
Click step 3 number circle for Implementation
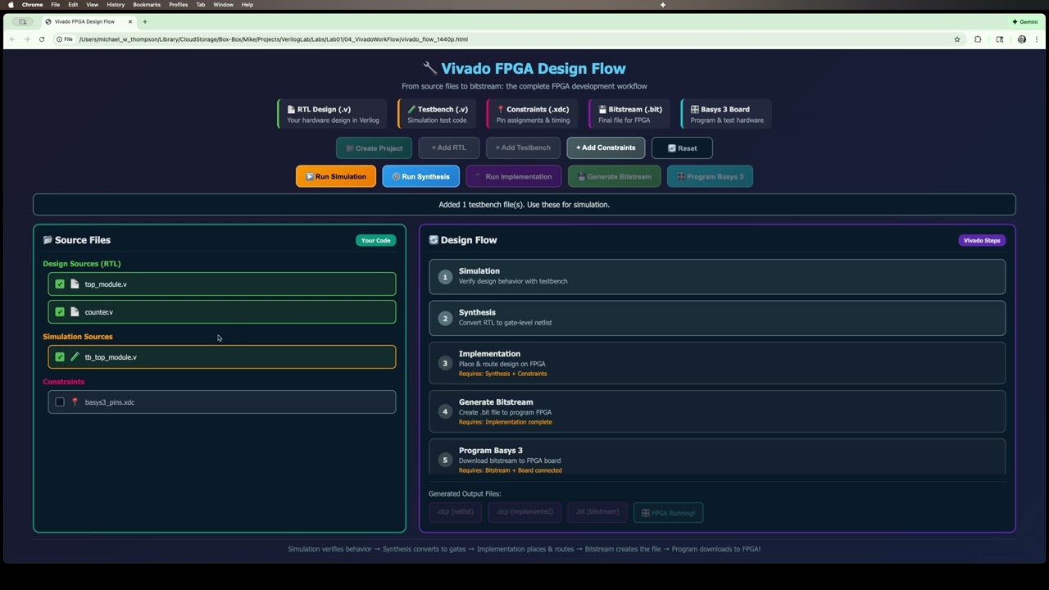445,363
